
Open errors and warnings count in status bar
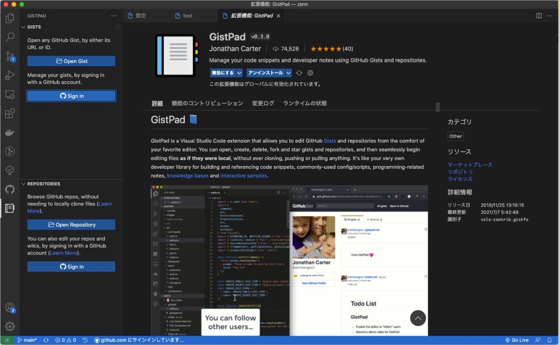[x=65, y=340]
